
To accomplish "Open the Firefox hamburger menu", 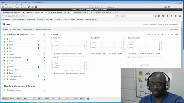I will pyautogui.click(x=180, y=16).
